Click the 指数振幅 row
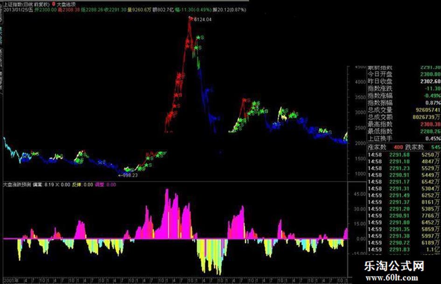Viewport: 441px width, 284px height. click(x=404, y=103)
